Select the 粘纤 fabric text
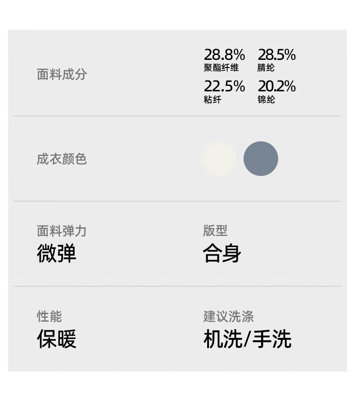Viewport: 355px width, 401px height. pyautogui.click(x=212, y=99)
